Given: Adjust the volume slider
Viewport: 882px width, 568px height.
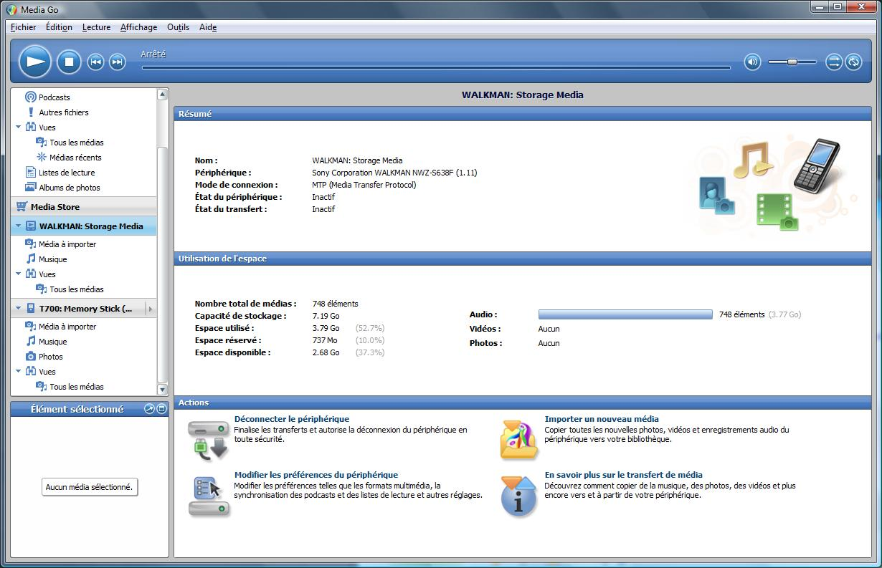Looking at the screenshot, I should pyautogui.click(x=792, y=62).
